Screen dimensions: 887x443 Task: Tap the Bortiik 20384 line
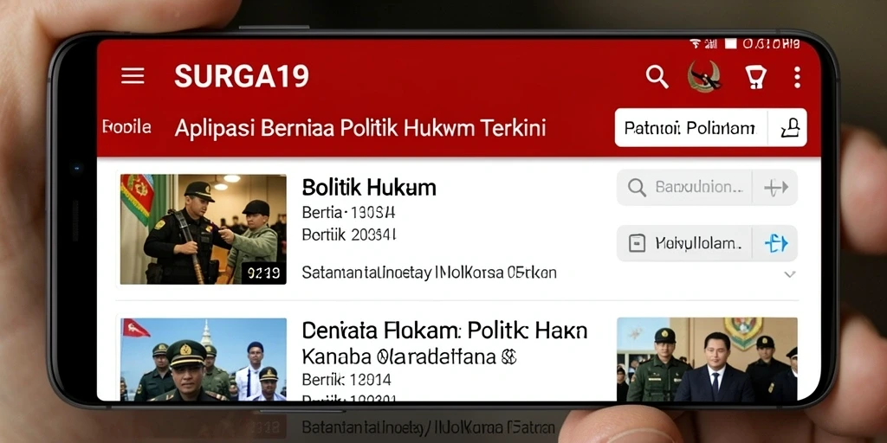tap(348, 234)
